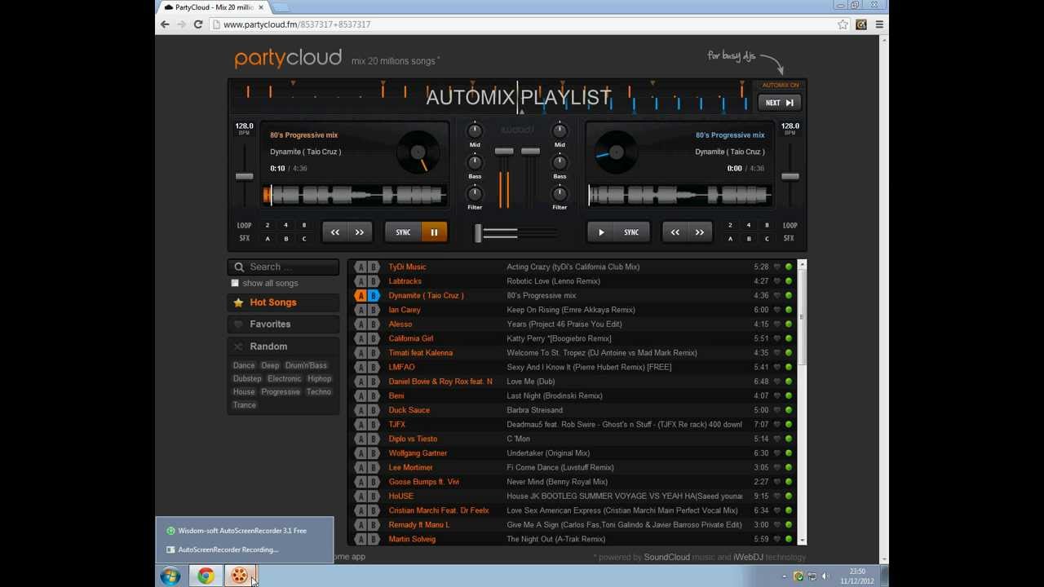This screenshot has width=1044, height=587.
Task: Pause the left deck playback
Action: click(x=434, y=232)
